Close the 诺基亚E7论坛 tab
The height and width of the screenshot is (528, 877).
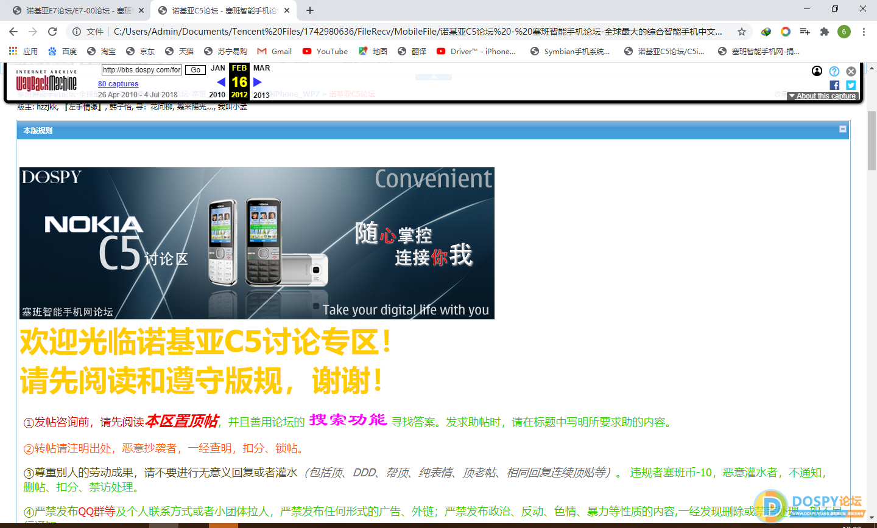141,10
